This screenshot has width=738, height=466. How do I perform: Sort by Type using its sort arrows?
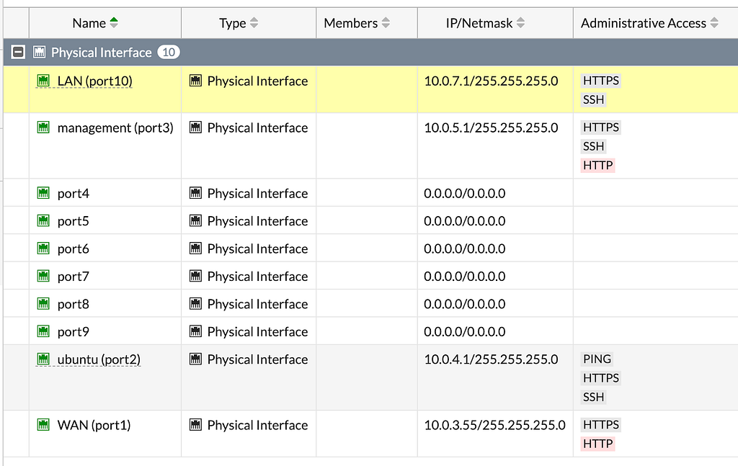point(254,23)
